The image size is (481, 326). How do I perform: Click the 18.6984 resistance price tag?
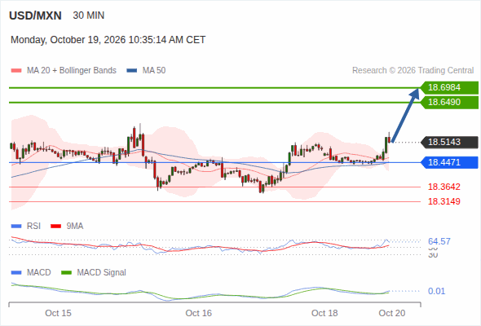click(449, 88)
